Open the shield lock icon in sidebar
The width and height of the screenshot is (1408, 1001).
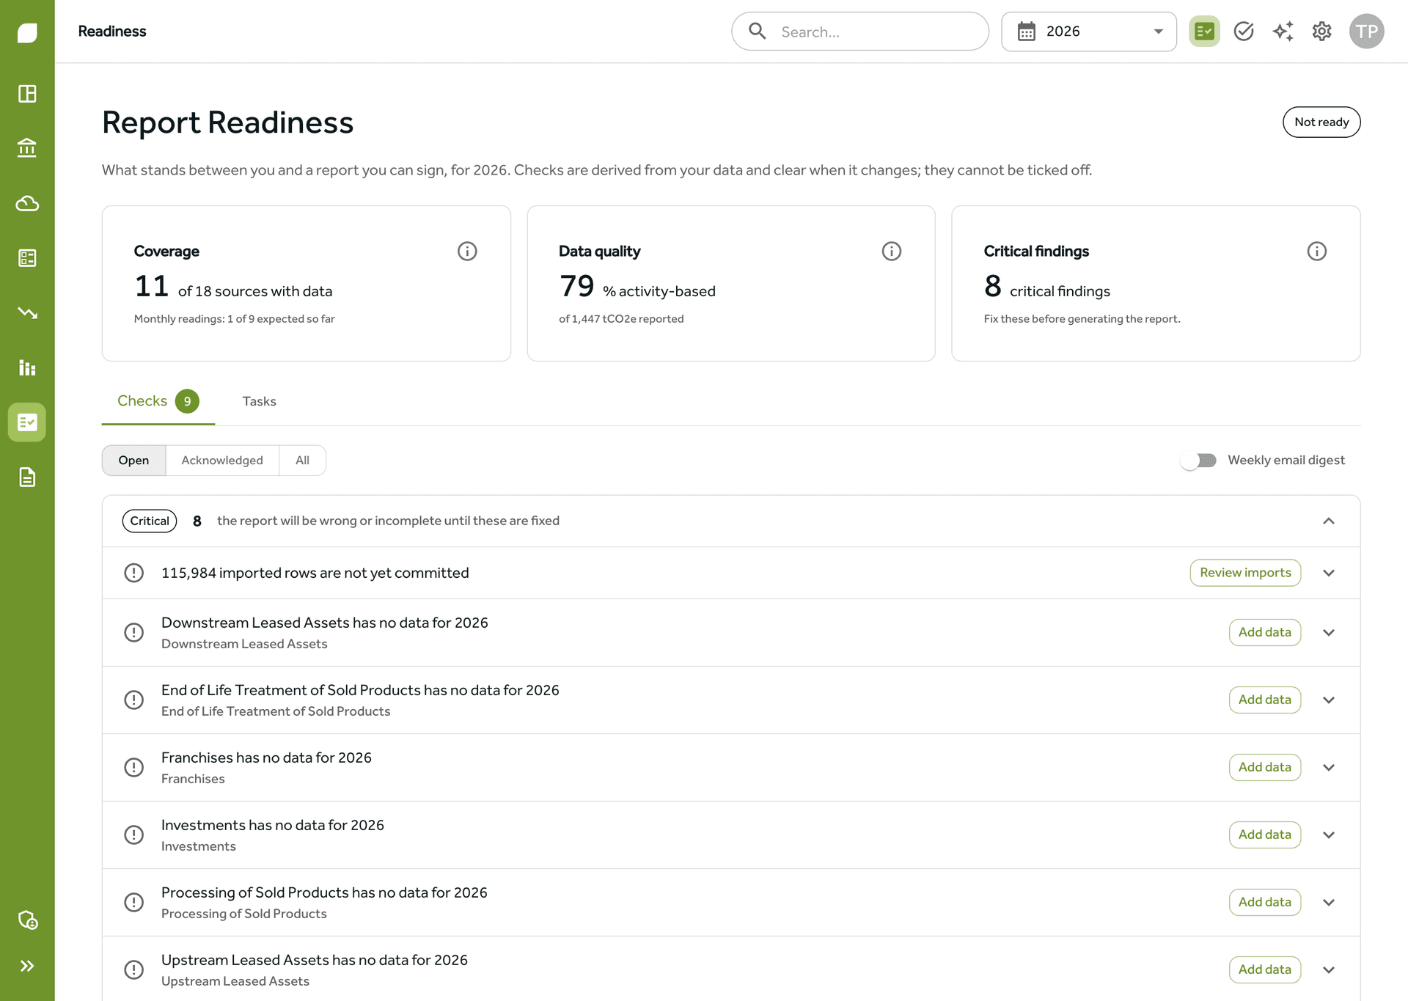coord(27,920)
